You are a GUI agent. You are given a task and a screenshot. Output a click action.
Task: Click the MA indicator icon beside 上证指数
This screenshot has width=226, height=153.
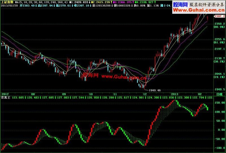click(x=16, y=2)
